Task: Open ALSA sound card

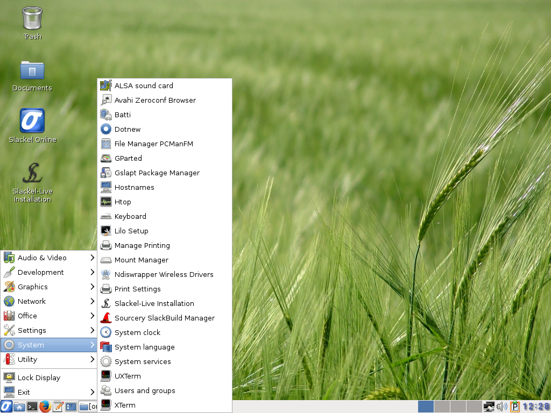Action: click(x=165, y=86)
